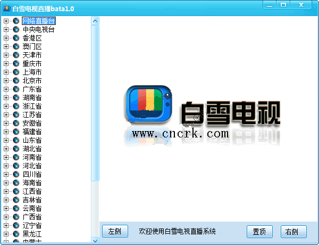Click the globe icon beside 四川省
This screenshot has width=319, height=245.
pos(16,174)
